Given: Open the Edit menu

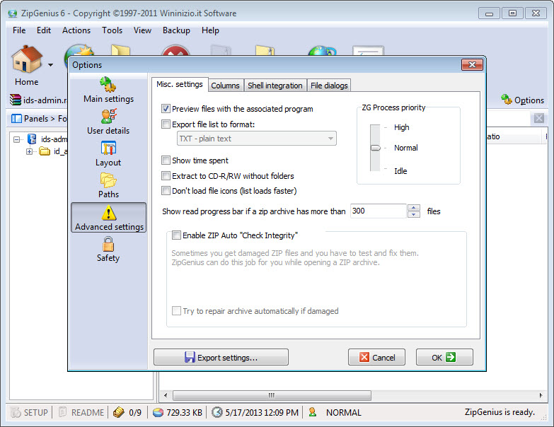Looking at the screenshot, I should click(44, 30).
